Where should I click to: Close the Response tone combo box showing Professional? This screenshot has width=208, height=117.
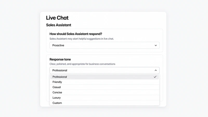(x=105, y=70)
